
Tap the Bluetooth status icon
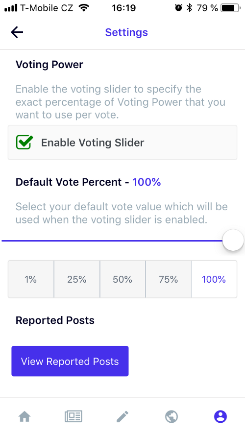coord(190,8)
